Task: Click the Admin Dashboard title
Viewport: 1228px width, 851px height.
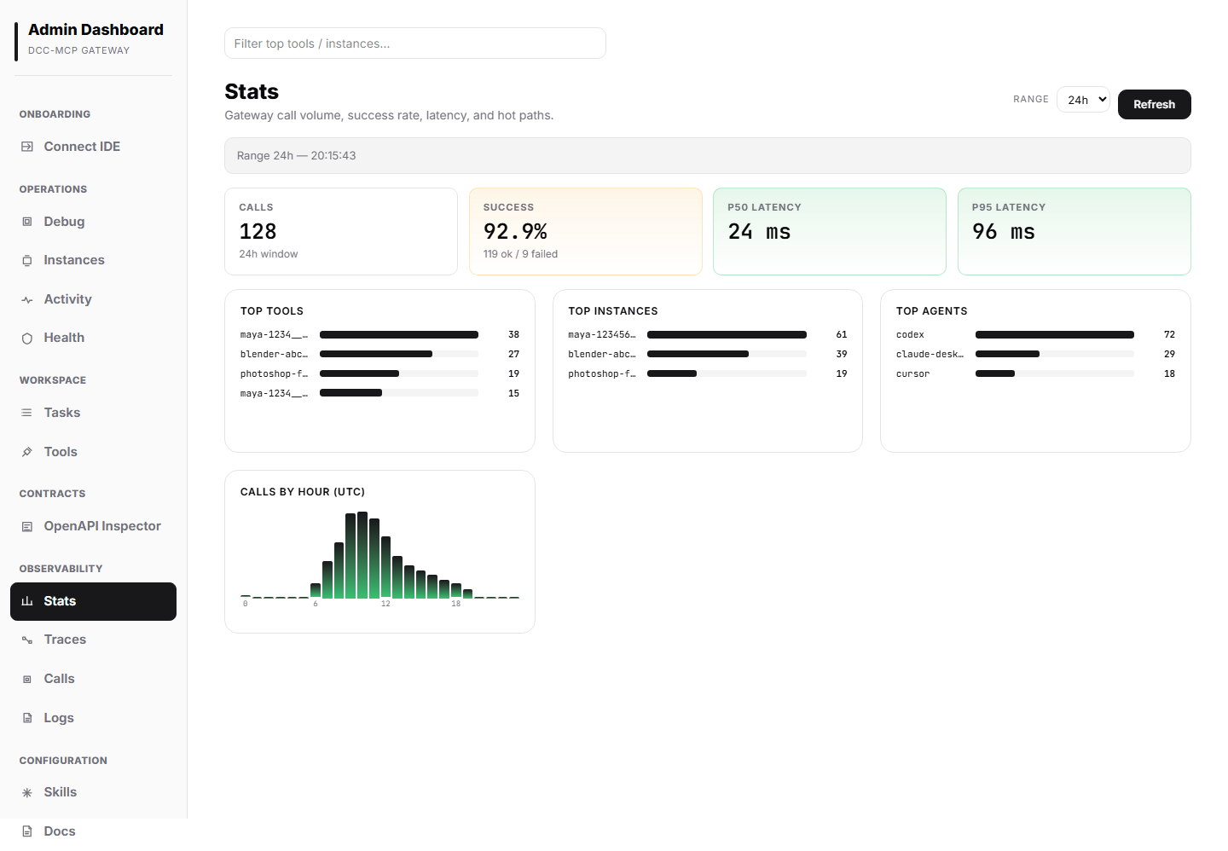Action: click(x=96, y=30)
